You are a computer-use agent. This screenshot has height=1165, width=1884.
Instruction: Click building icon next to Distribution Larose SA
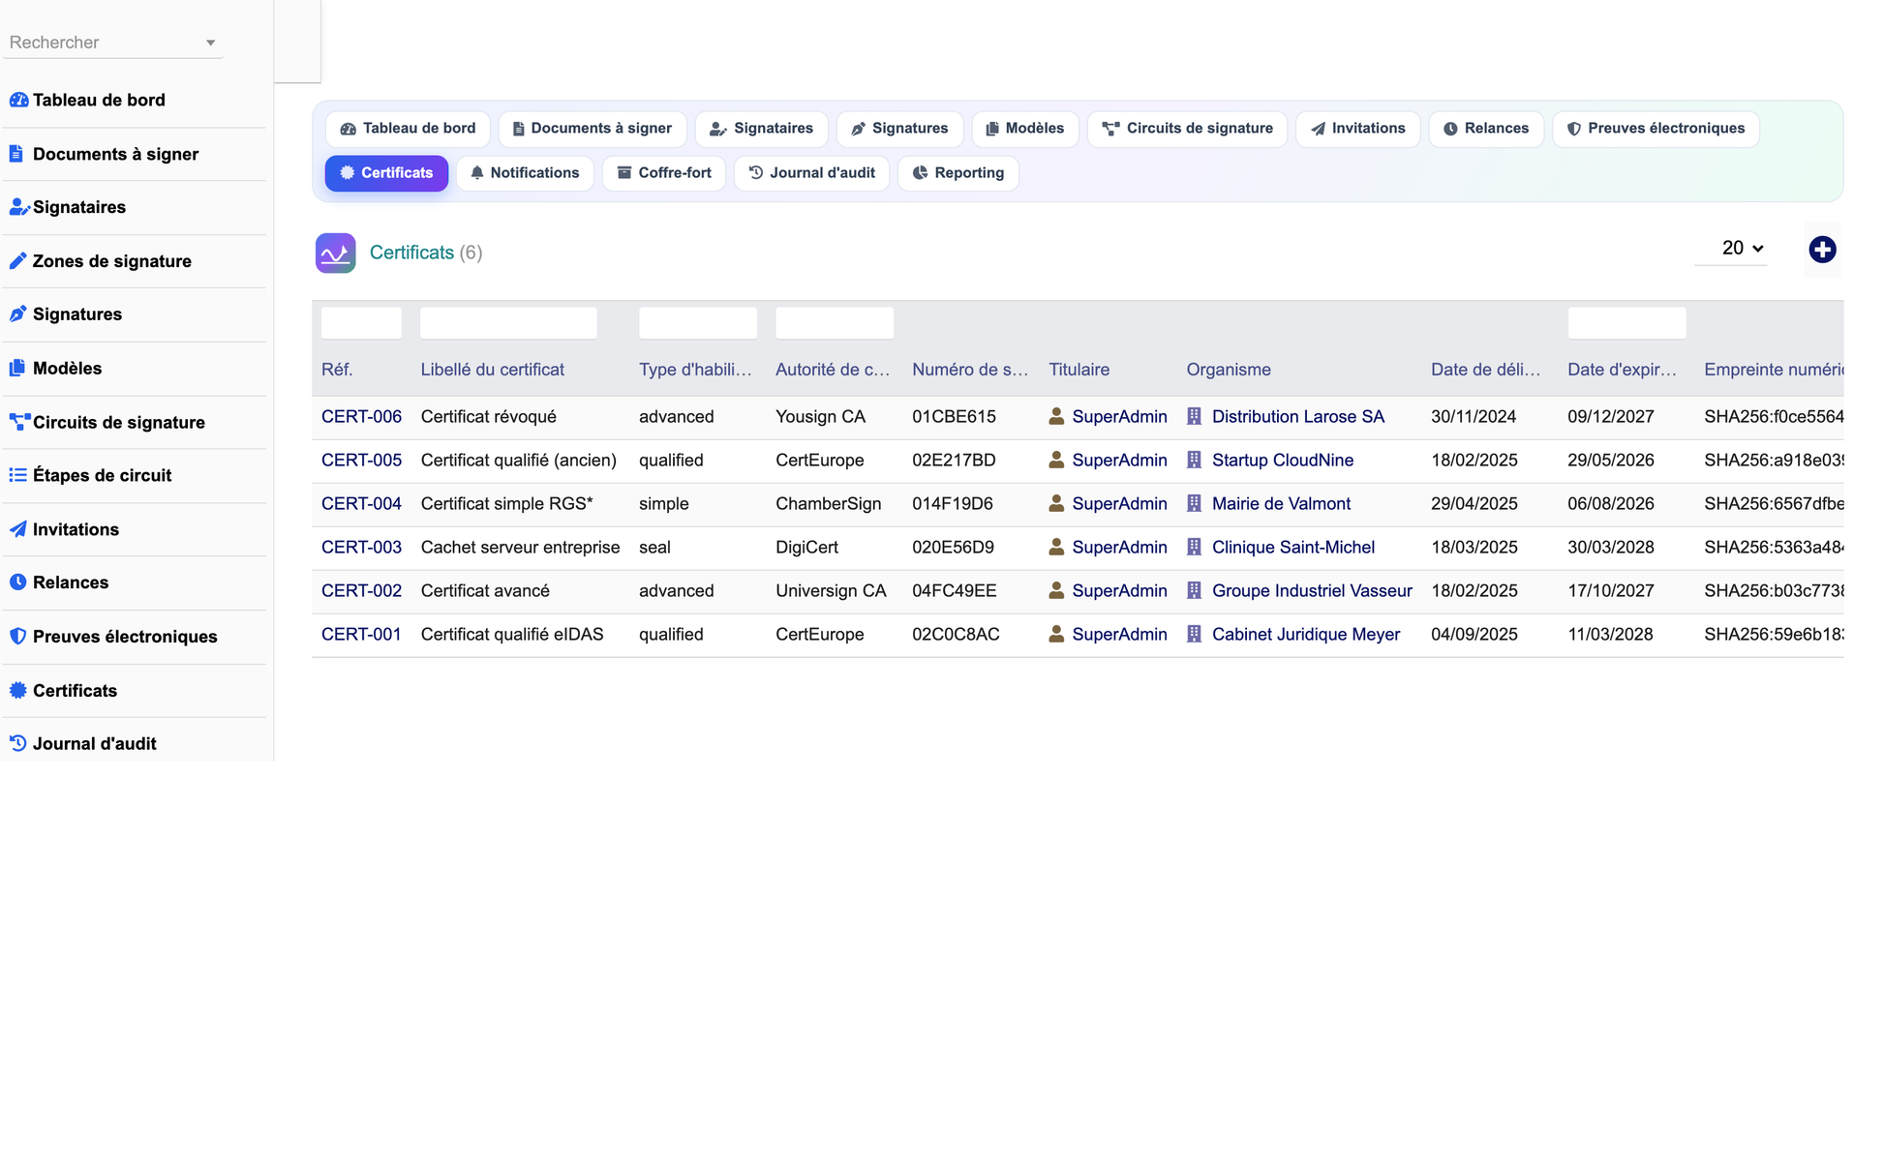[x=1194, y=416]
